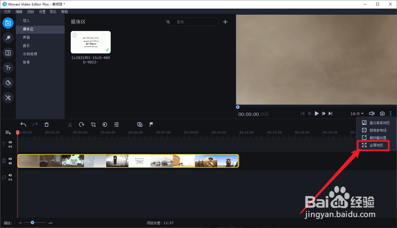This screenshot has height=228, width=397.
Task: Skip to next clip
Action: click(330, 113)
